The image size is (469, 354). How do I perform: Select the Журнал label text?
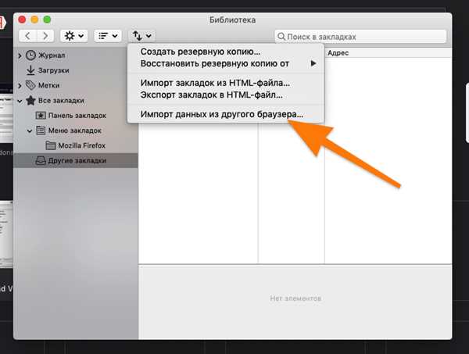pos(52,55)
